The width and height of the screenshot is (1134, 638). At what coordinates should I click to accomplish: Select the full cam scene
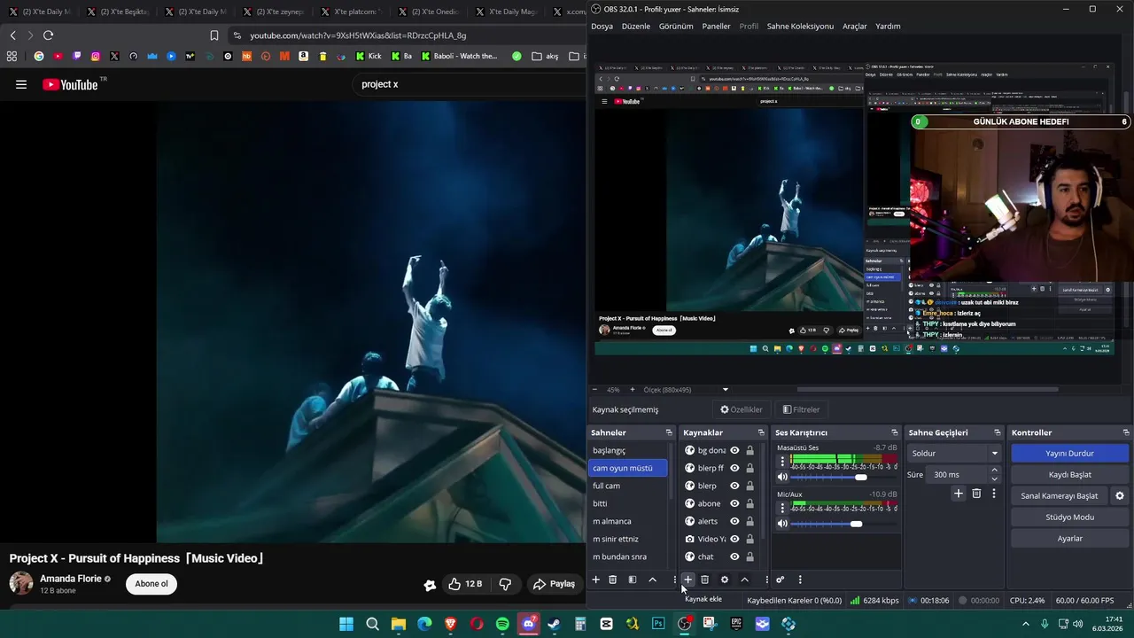pyautogui.click(x=628, y=486)
